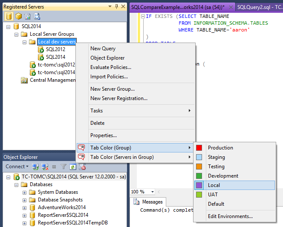This screenshot has height=227, width=283.
Task: Collapse the Local Server Groups node
Action: [17, 34]
